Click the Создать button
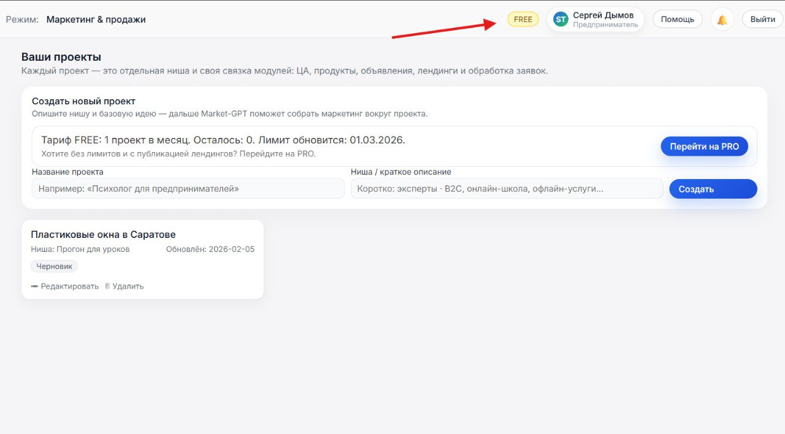785x434 pixels. click(x=713, y=189)
